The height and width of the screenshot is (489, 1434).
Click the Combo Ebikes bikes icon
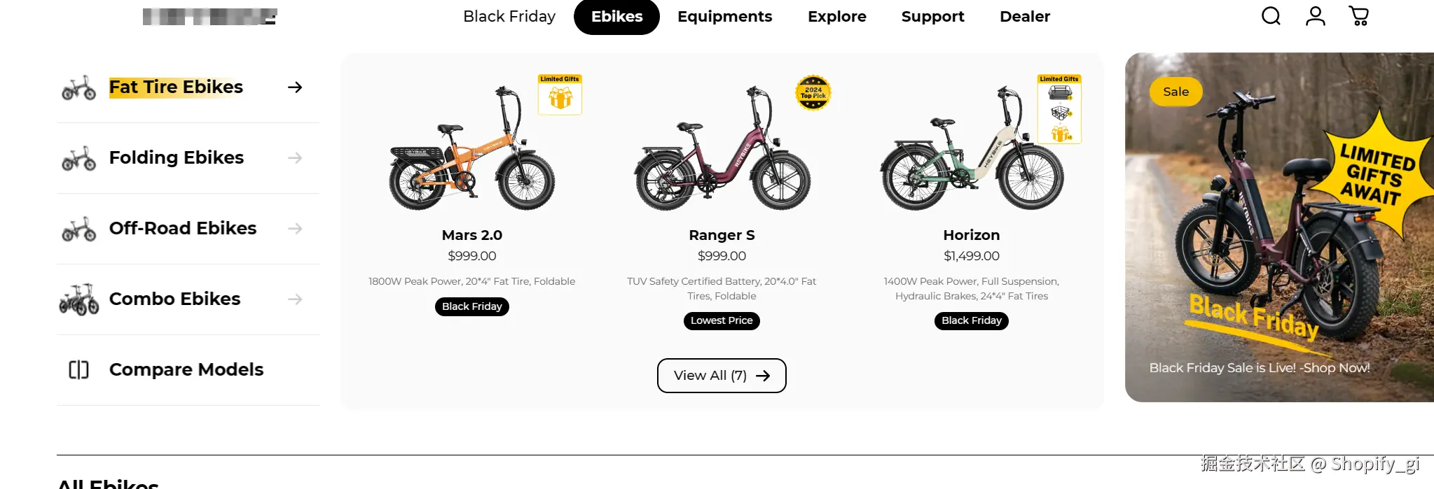point(78,299)
